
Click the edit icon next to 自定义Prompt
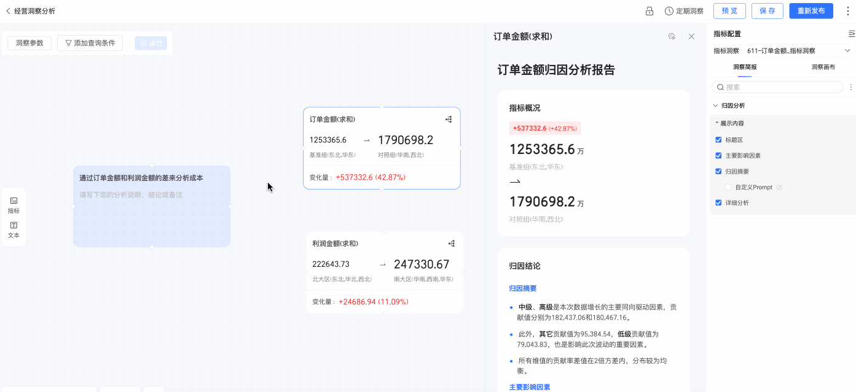point(779,187)
